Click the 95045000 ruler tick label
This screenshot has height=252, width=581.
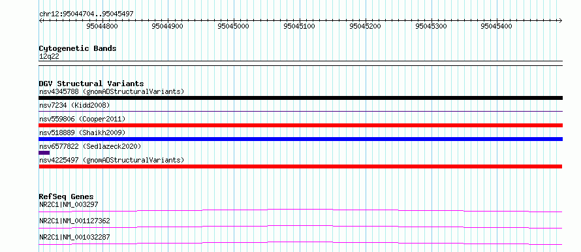pos(234,26)
